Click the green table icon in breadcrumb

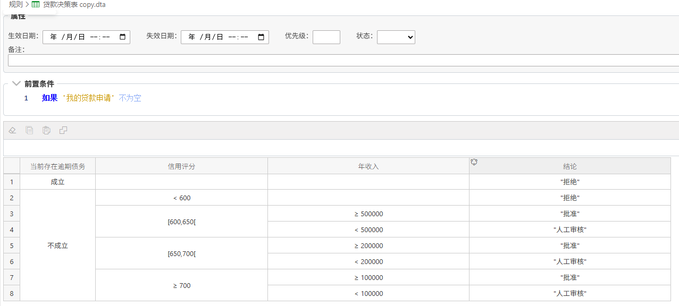click(x=36, y=4)
